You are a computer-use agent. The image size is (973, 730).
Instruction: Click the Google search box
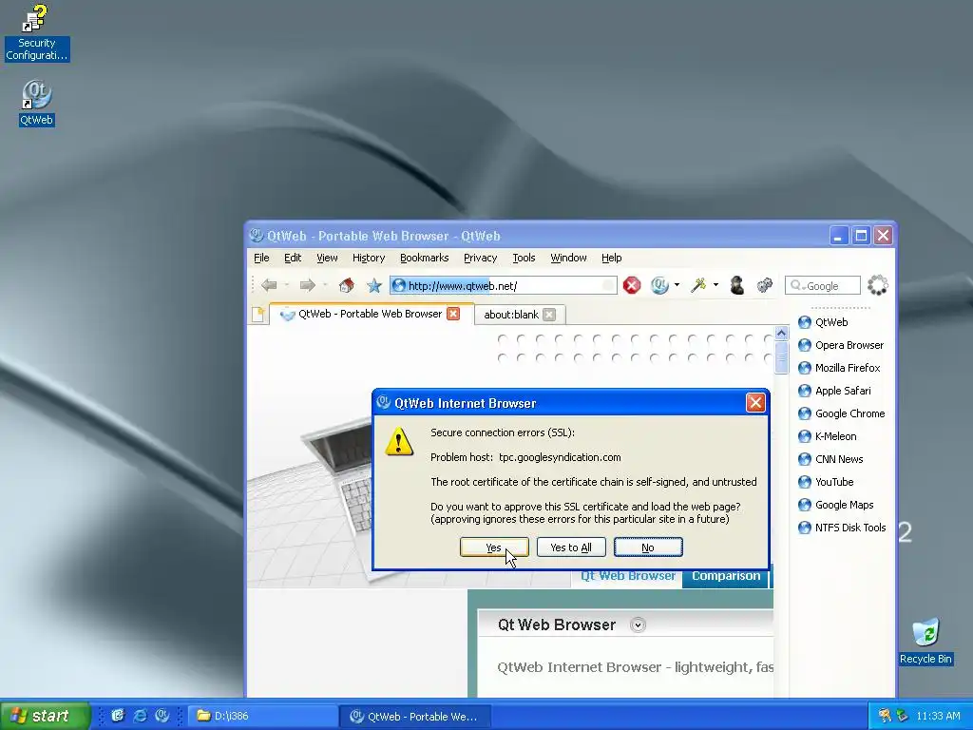[x=823, y=285]
